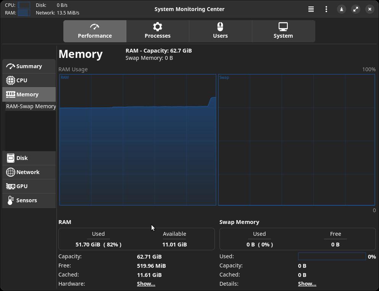Open the Users tab
This screenshot has width=379, height=291.
[220, 31]
